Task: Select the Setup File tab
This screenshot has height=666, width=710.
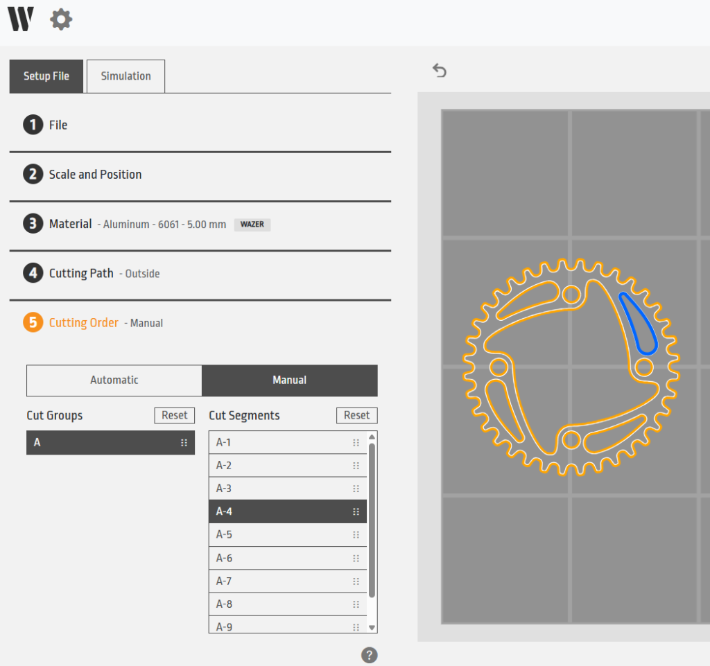Action: click(46, 76)
